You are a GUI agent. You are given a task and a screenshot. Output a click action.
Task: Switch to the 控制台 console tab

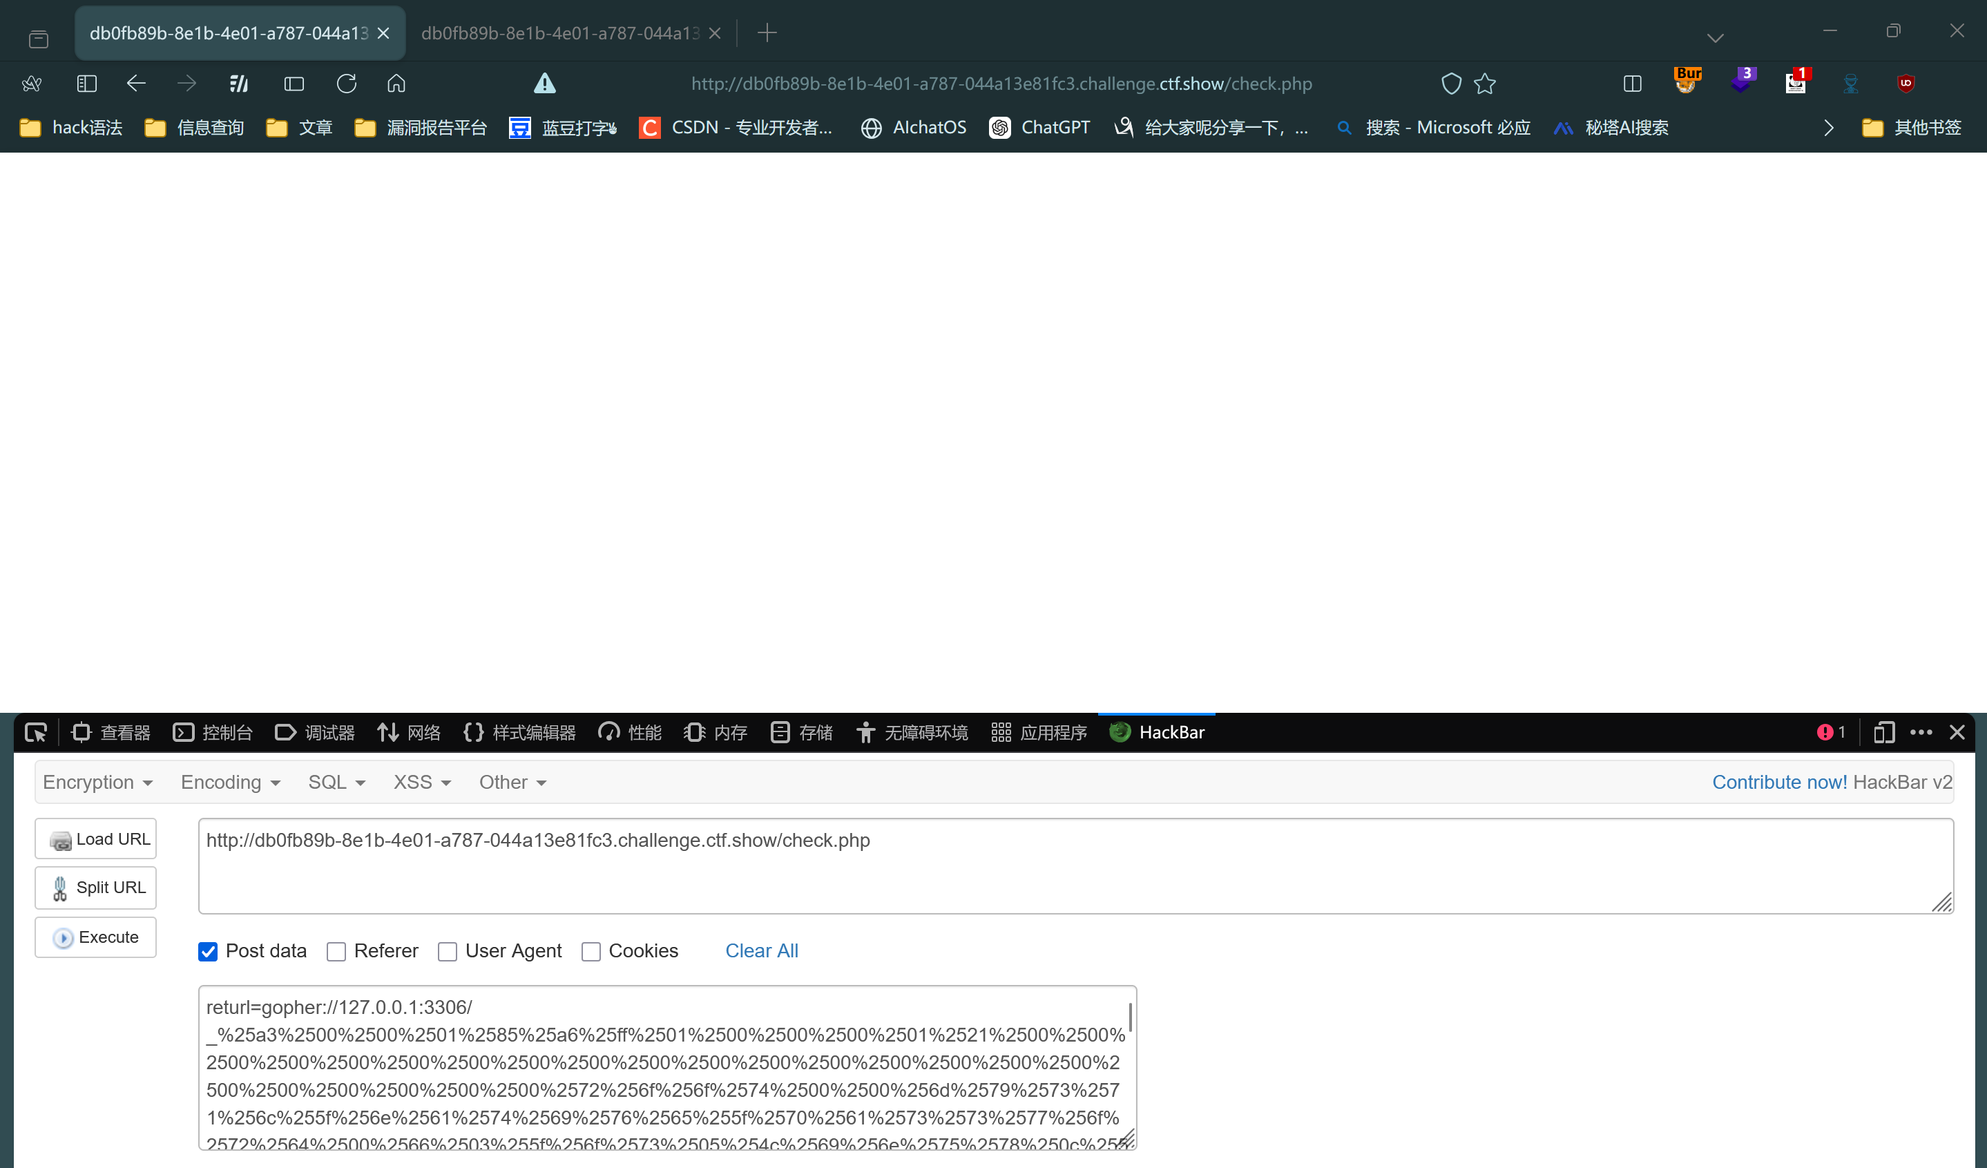pyautogui.click(x=213, y=733)
